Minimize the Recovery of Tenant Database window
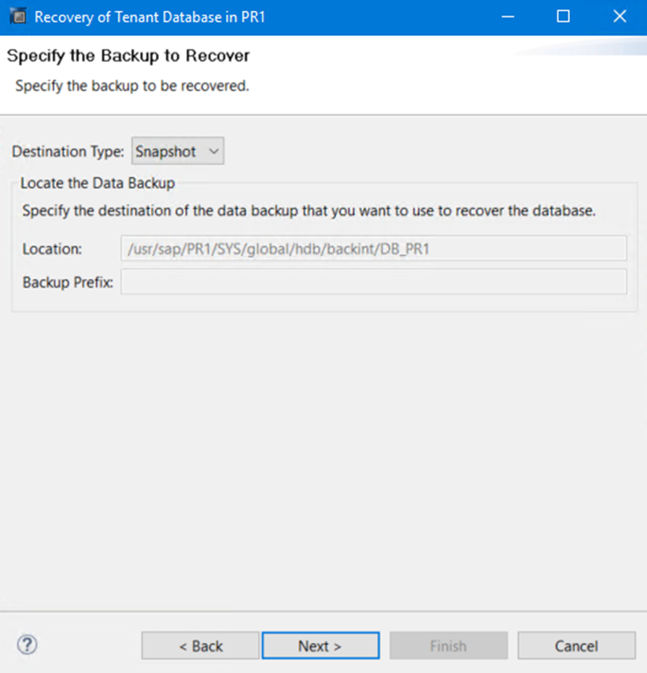Screen dimensions: 647x673 pyautogui.click(x=508, y=17)
